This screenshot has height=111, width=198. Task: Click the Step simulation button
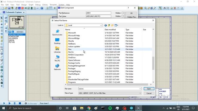[10, 103]
